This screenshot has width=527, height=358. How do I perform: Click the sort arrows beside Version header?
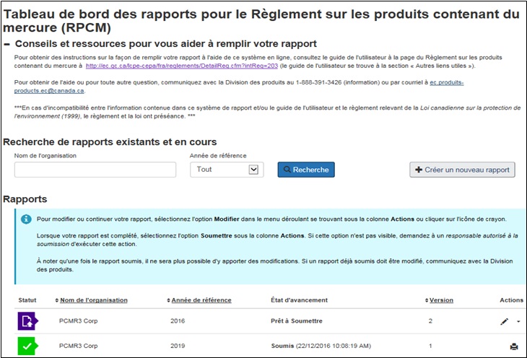tap(427, 300)
